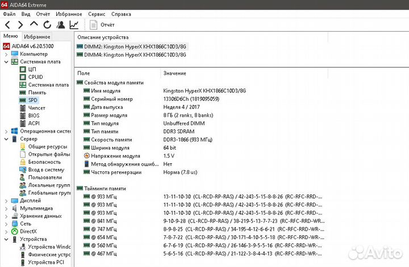Refresh the page with the circular arrow

pos(47,25)
